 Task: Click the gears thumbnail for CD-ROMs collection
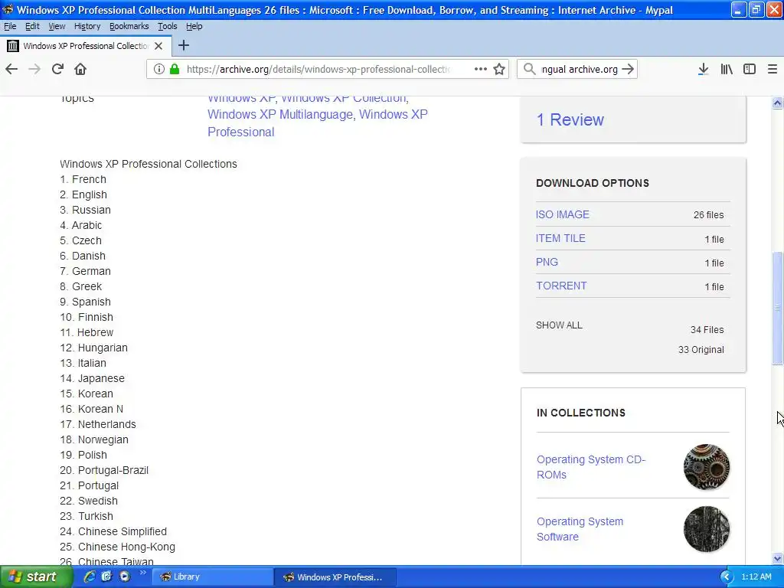coord(707,467)
